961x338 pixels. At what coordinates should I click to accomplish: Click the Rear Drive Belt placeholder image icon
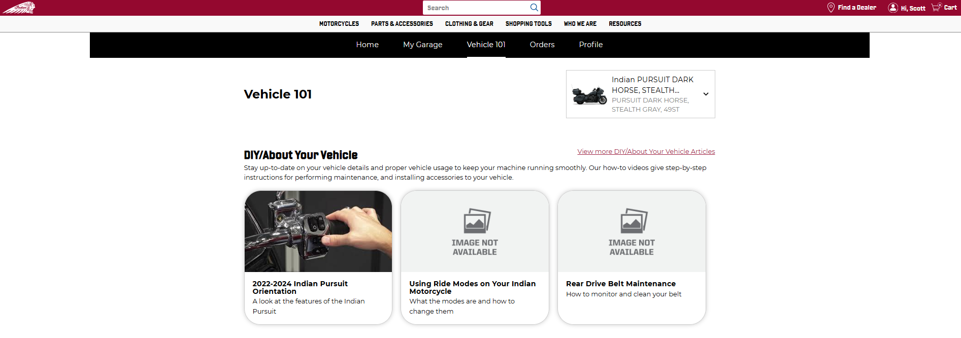coord(633,221)
